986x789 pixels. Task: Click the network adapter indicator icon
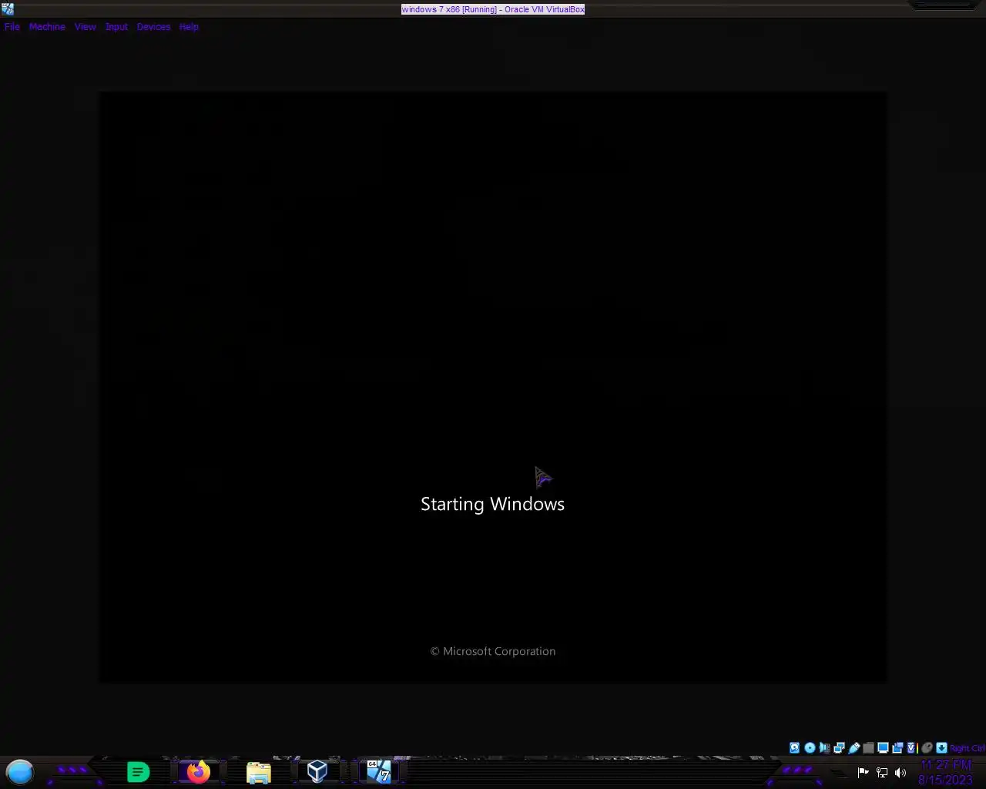[839, 747]
